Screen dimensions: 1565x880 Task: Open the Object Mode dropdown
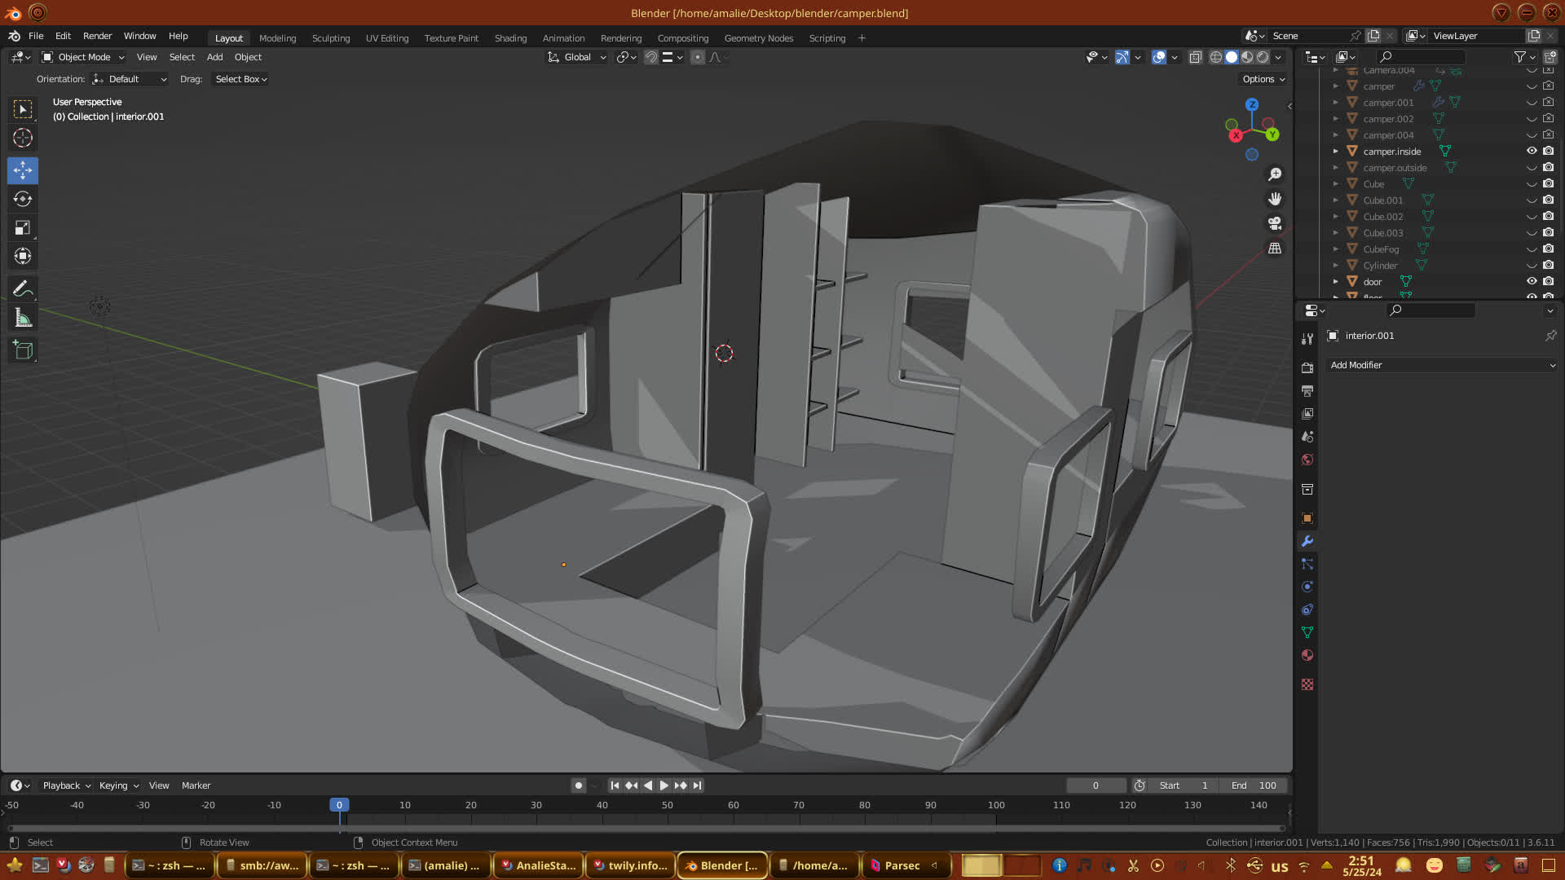click(x=84, y=57)
